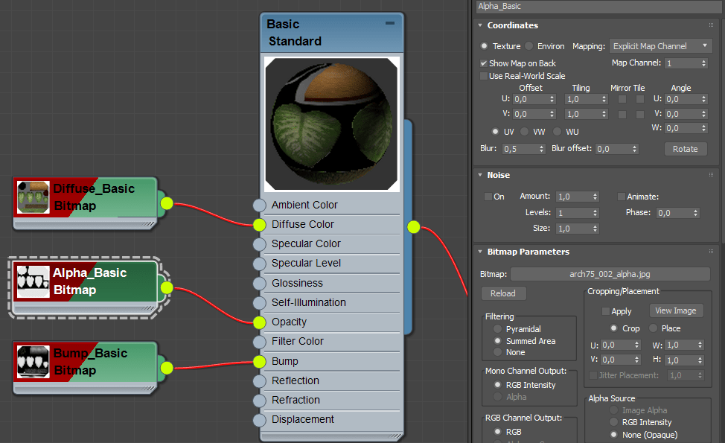Disable Show Map on Back checkbox
The width and height of the screenshot is (725, 443).
tap(484, 63)
